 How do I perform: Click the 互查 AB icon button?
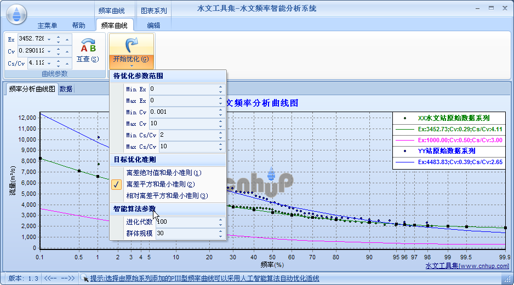point(88,48)
